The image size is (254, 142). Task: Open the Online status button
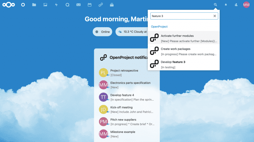(x=103, y=32)
